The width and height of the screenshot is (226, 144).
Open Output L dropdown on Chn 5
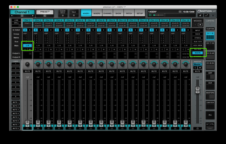click(x=72, y=54)
